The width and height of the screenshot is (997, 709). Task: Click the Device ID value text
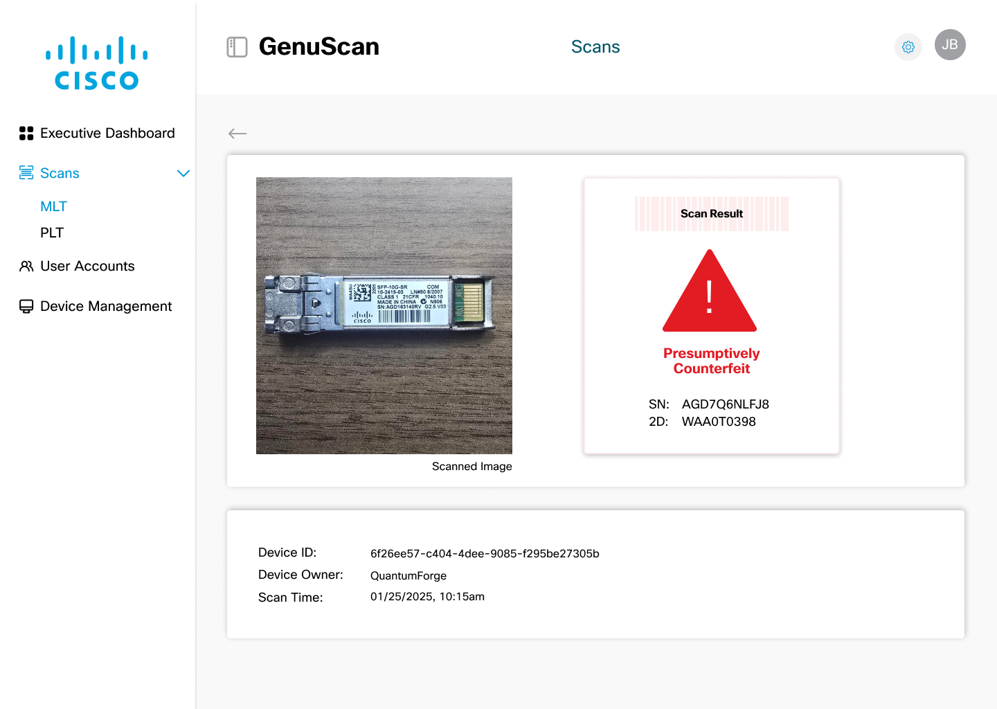[x=485, y=554]
